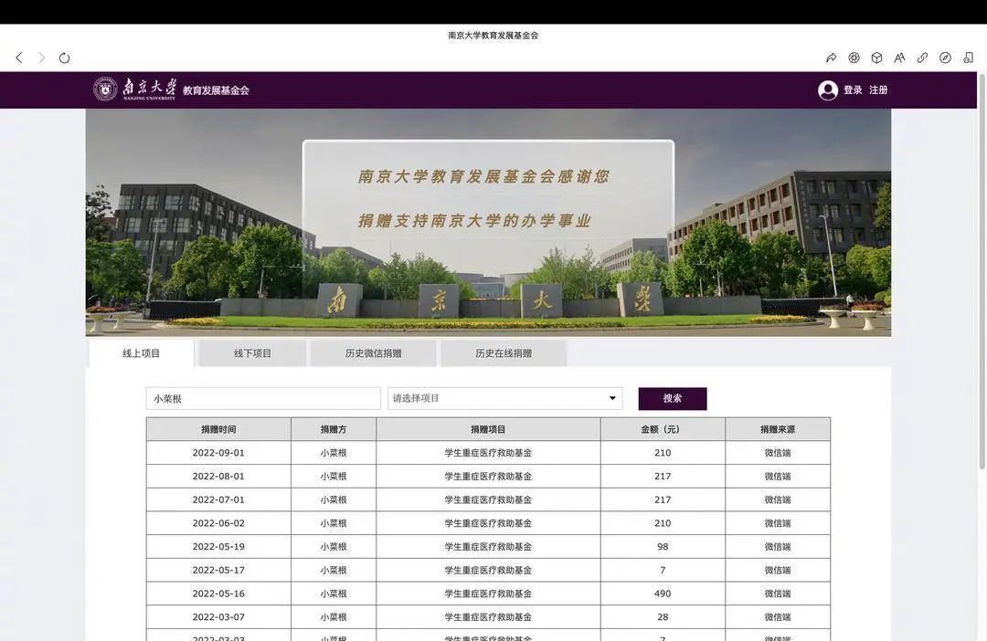Viewport: 987px width, 641px height.
Task: Copy page link via chain icon
Action: (x=922, y=58)
